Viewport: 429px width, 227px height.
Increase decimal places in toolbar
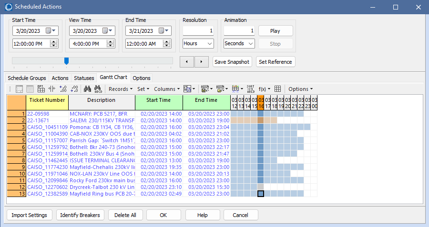point(63,89)
